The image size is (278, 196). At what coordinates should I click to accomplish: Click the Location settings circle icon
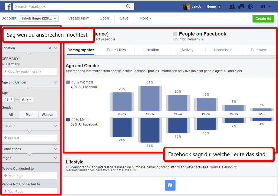[x=50, y=48]
